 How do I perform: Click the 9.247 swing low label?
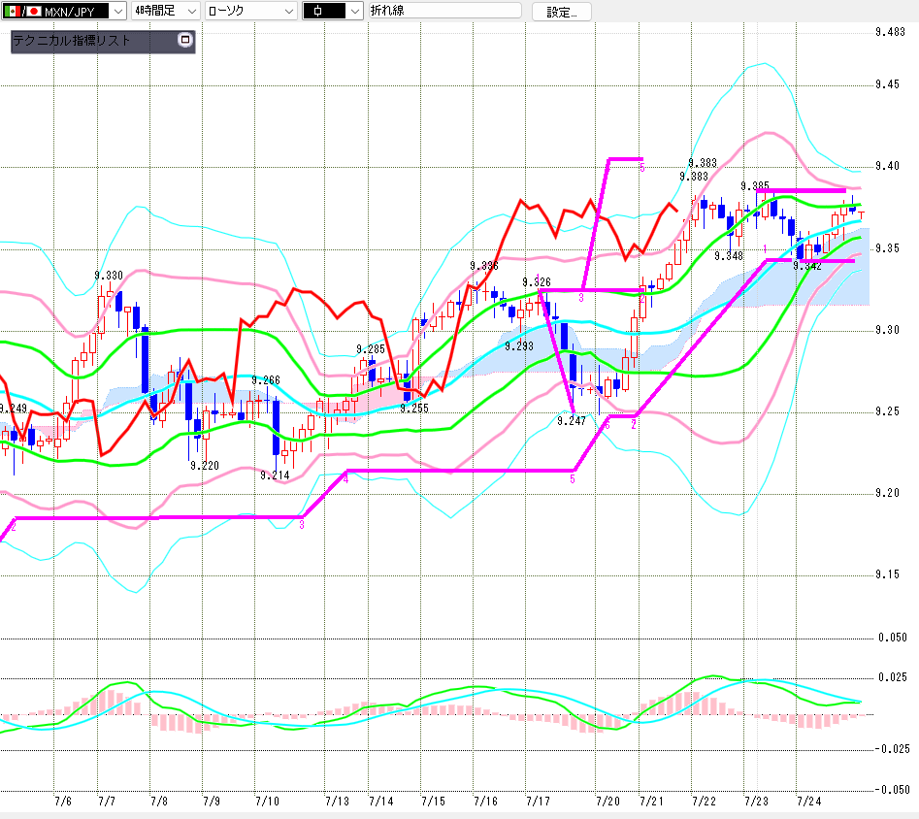pos(572,420)
